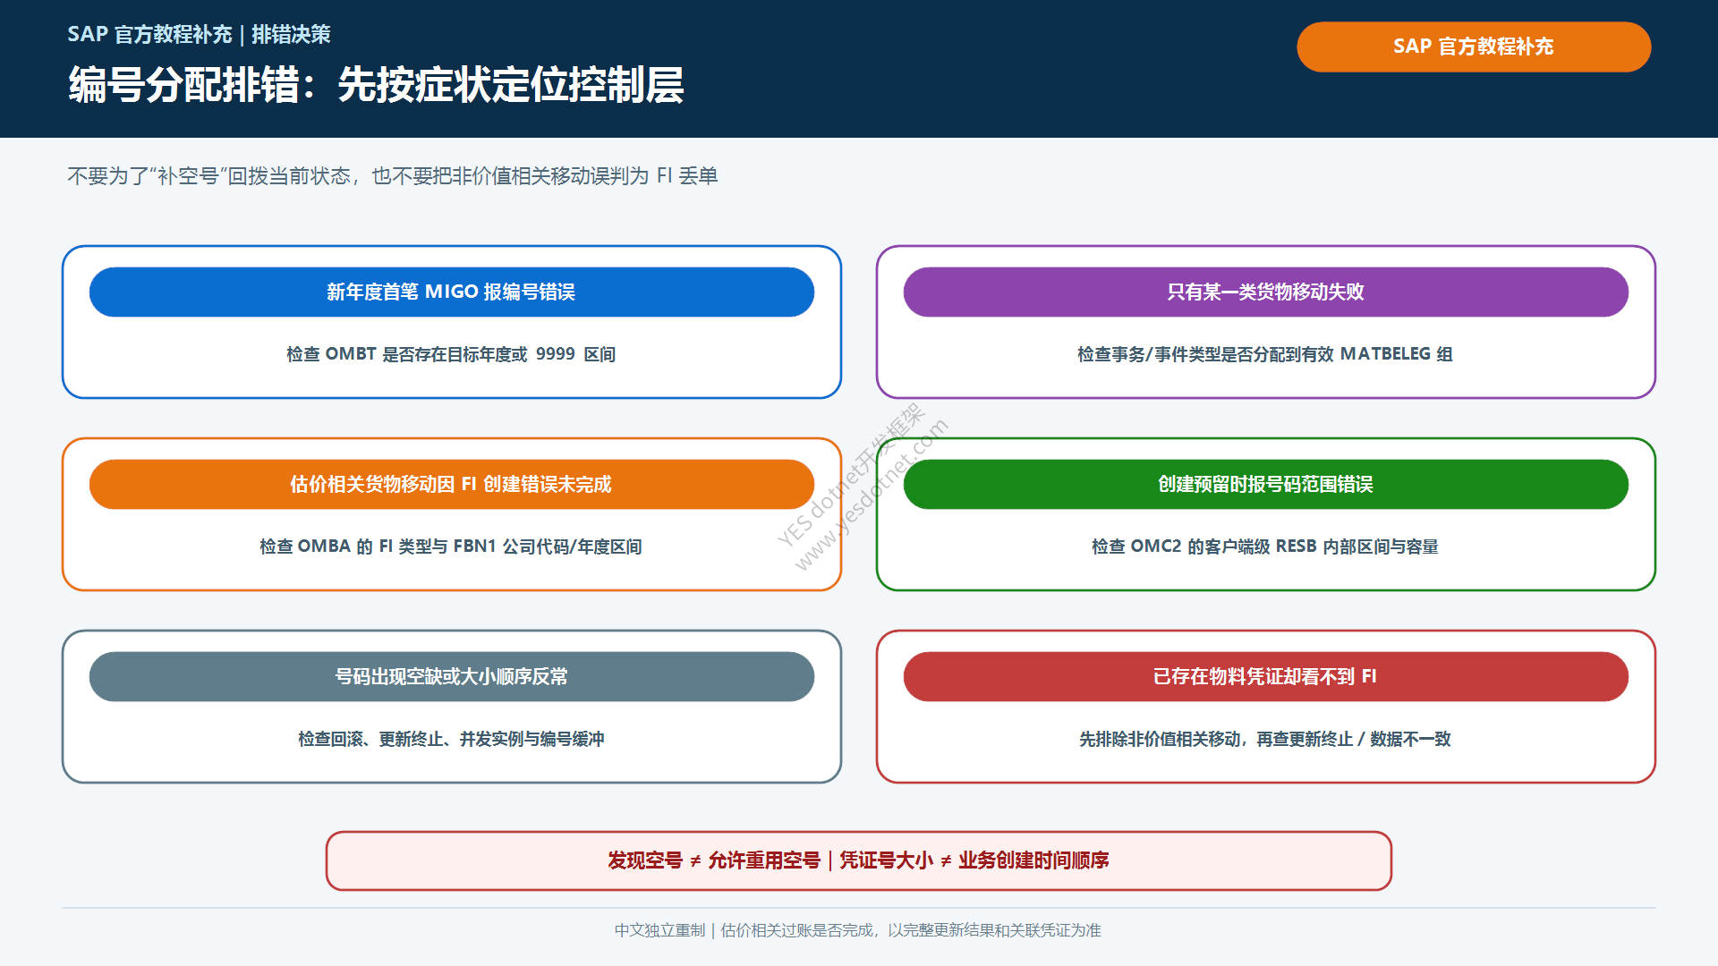Select the purple 只有某一类货物移动失败 pill
1718x966 pixels.
coord(1266,292)
